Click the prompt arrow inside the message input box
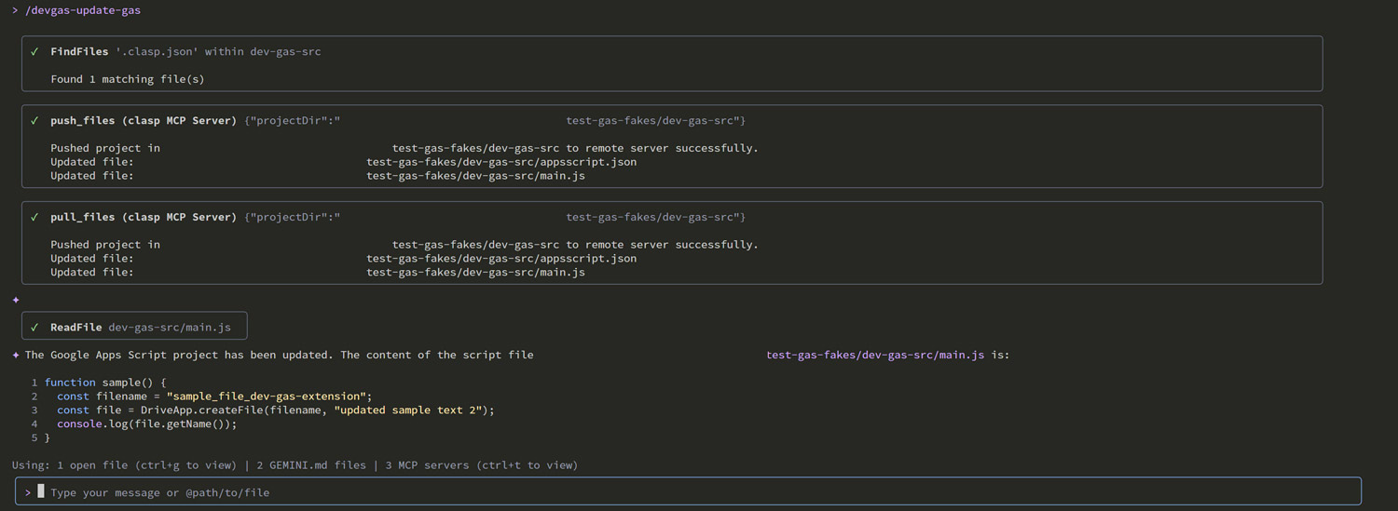The width and height of the screenshot is (1398, 511). tap(28, 492)
